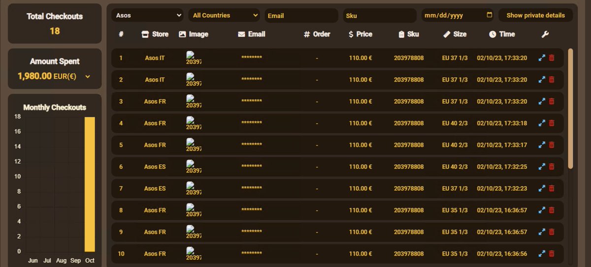The width and height of the screenshot is (591, 267).
Task: Click the Size tag column header
Action: [455, 34]
